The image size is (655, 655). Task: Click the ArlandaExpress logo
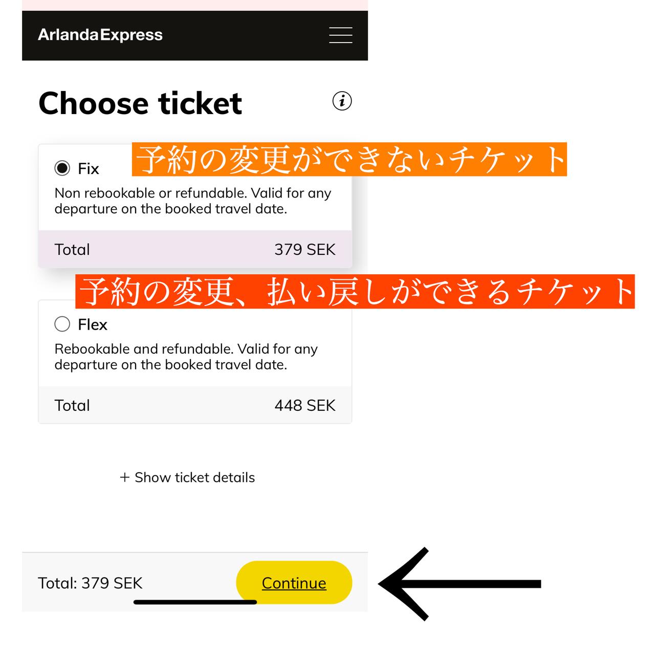[x=100, y=35]
